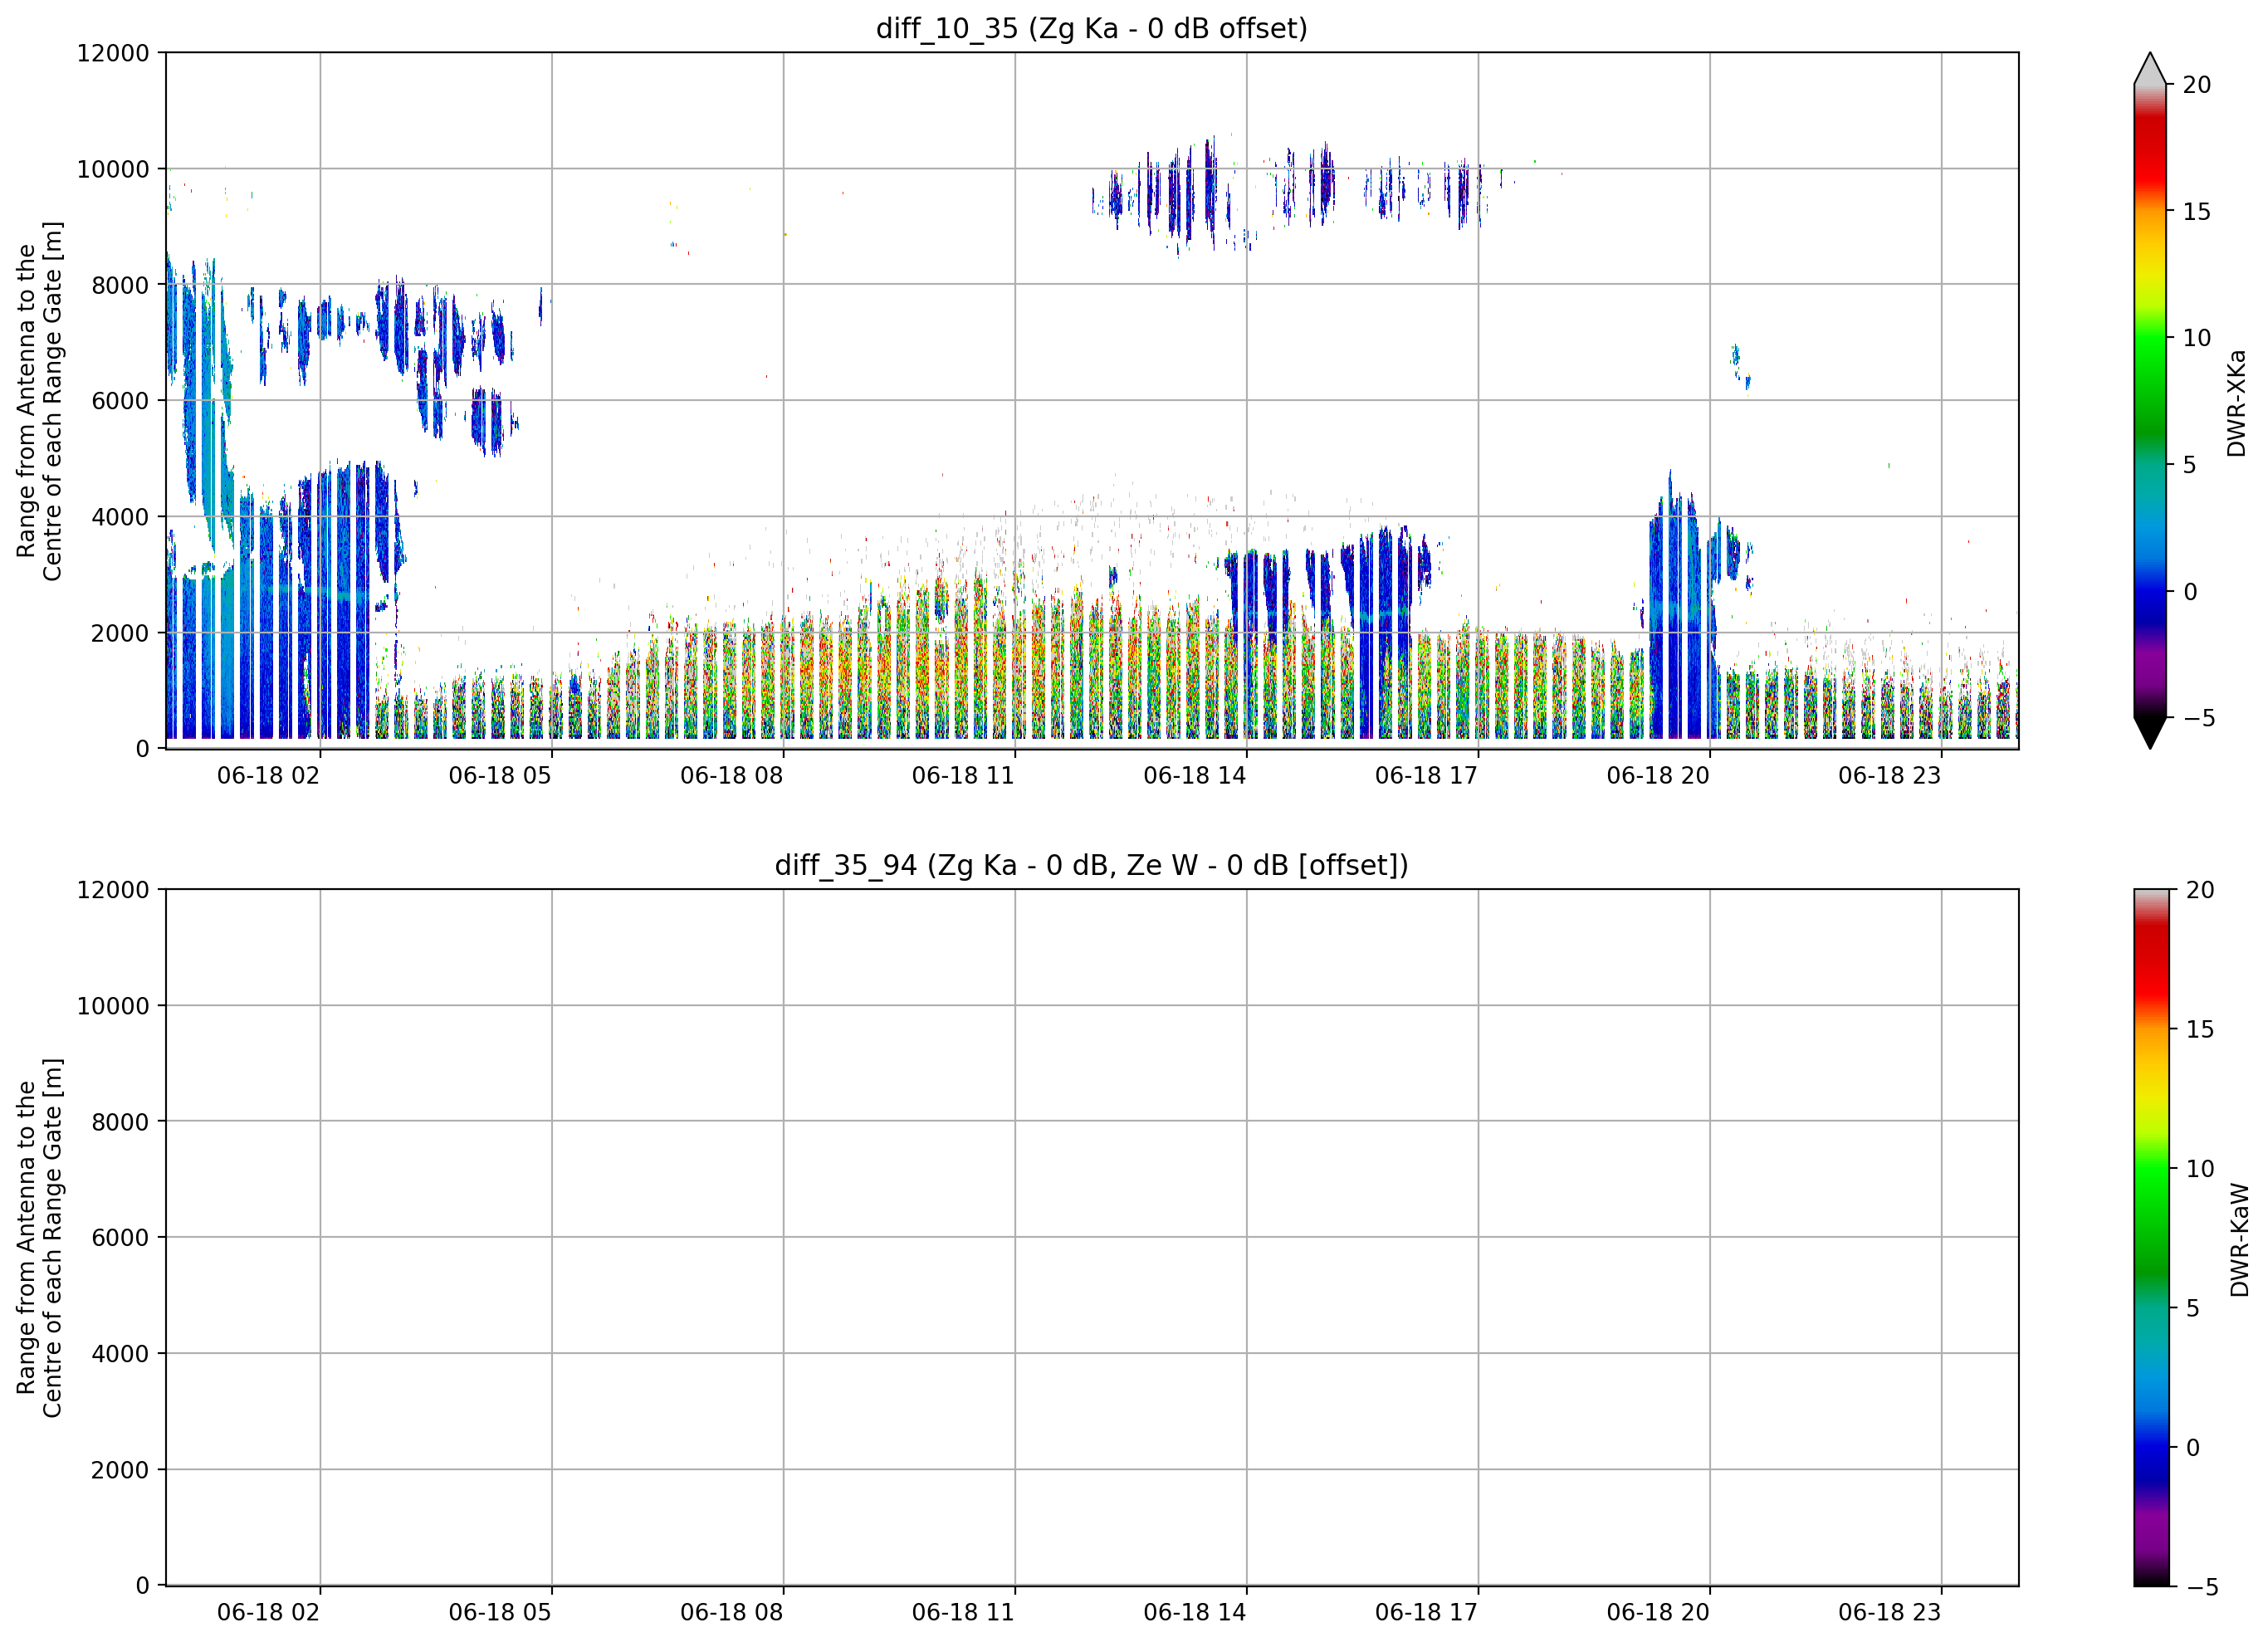Click the top colorbar lower black arrow
Image resolution: width=2268 pixels, height=1642 pixels.
pyautogui.click(x=2150, y=733)
